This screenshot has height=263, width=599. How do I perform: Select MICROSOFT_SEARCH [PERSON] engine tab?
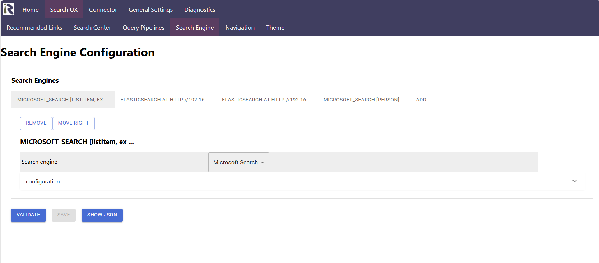click(361, 100)
